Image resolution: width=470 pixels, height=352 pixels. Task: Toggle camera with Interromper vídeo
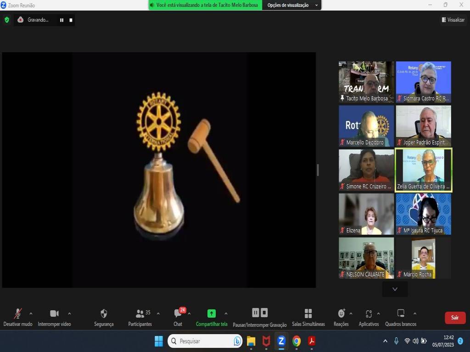coord(54,314)
